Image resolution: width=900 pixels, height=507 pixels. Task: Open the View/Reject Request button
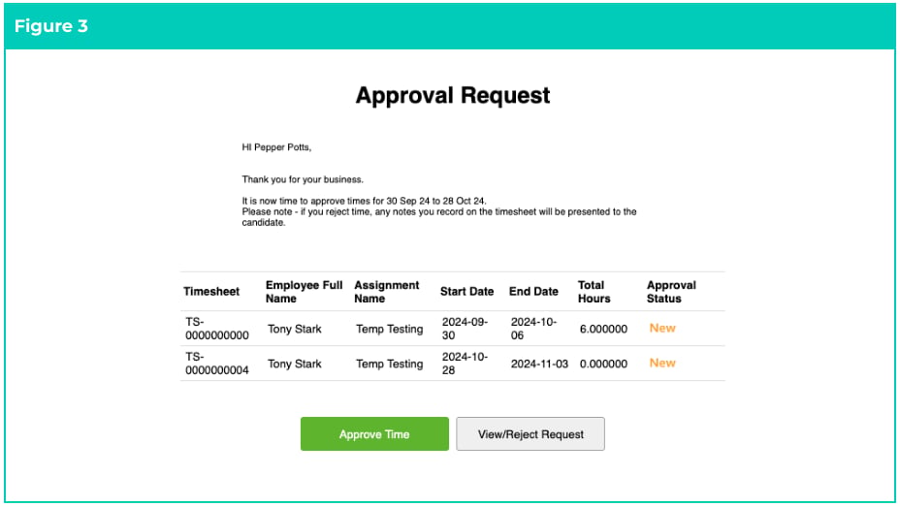(530, 433)
